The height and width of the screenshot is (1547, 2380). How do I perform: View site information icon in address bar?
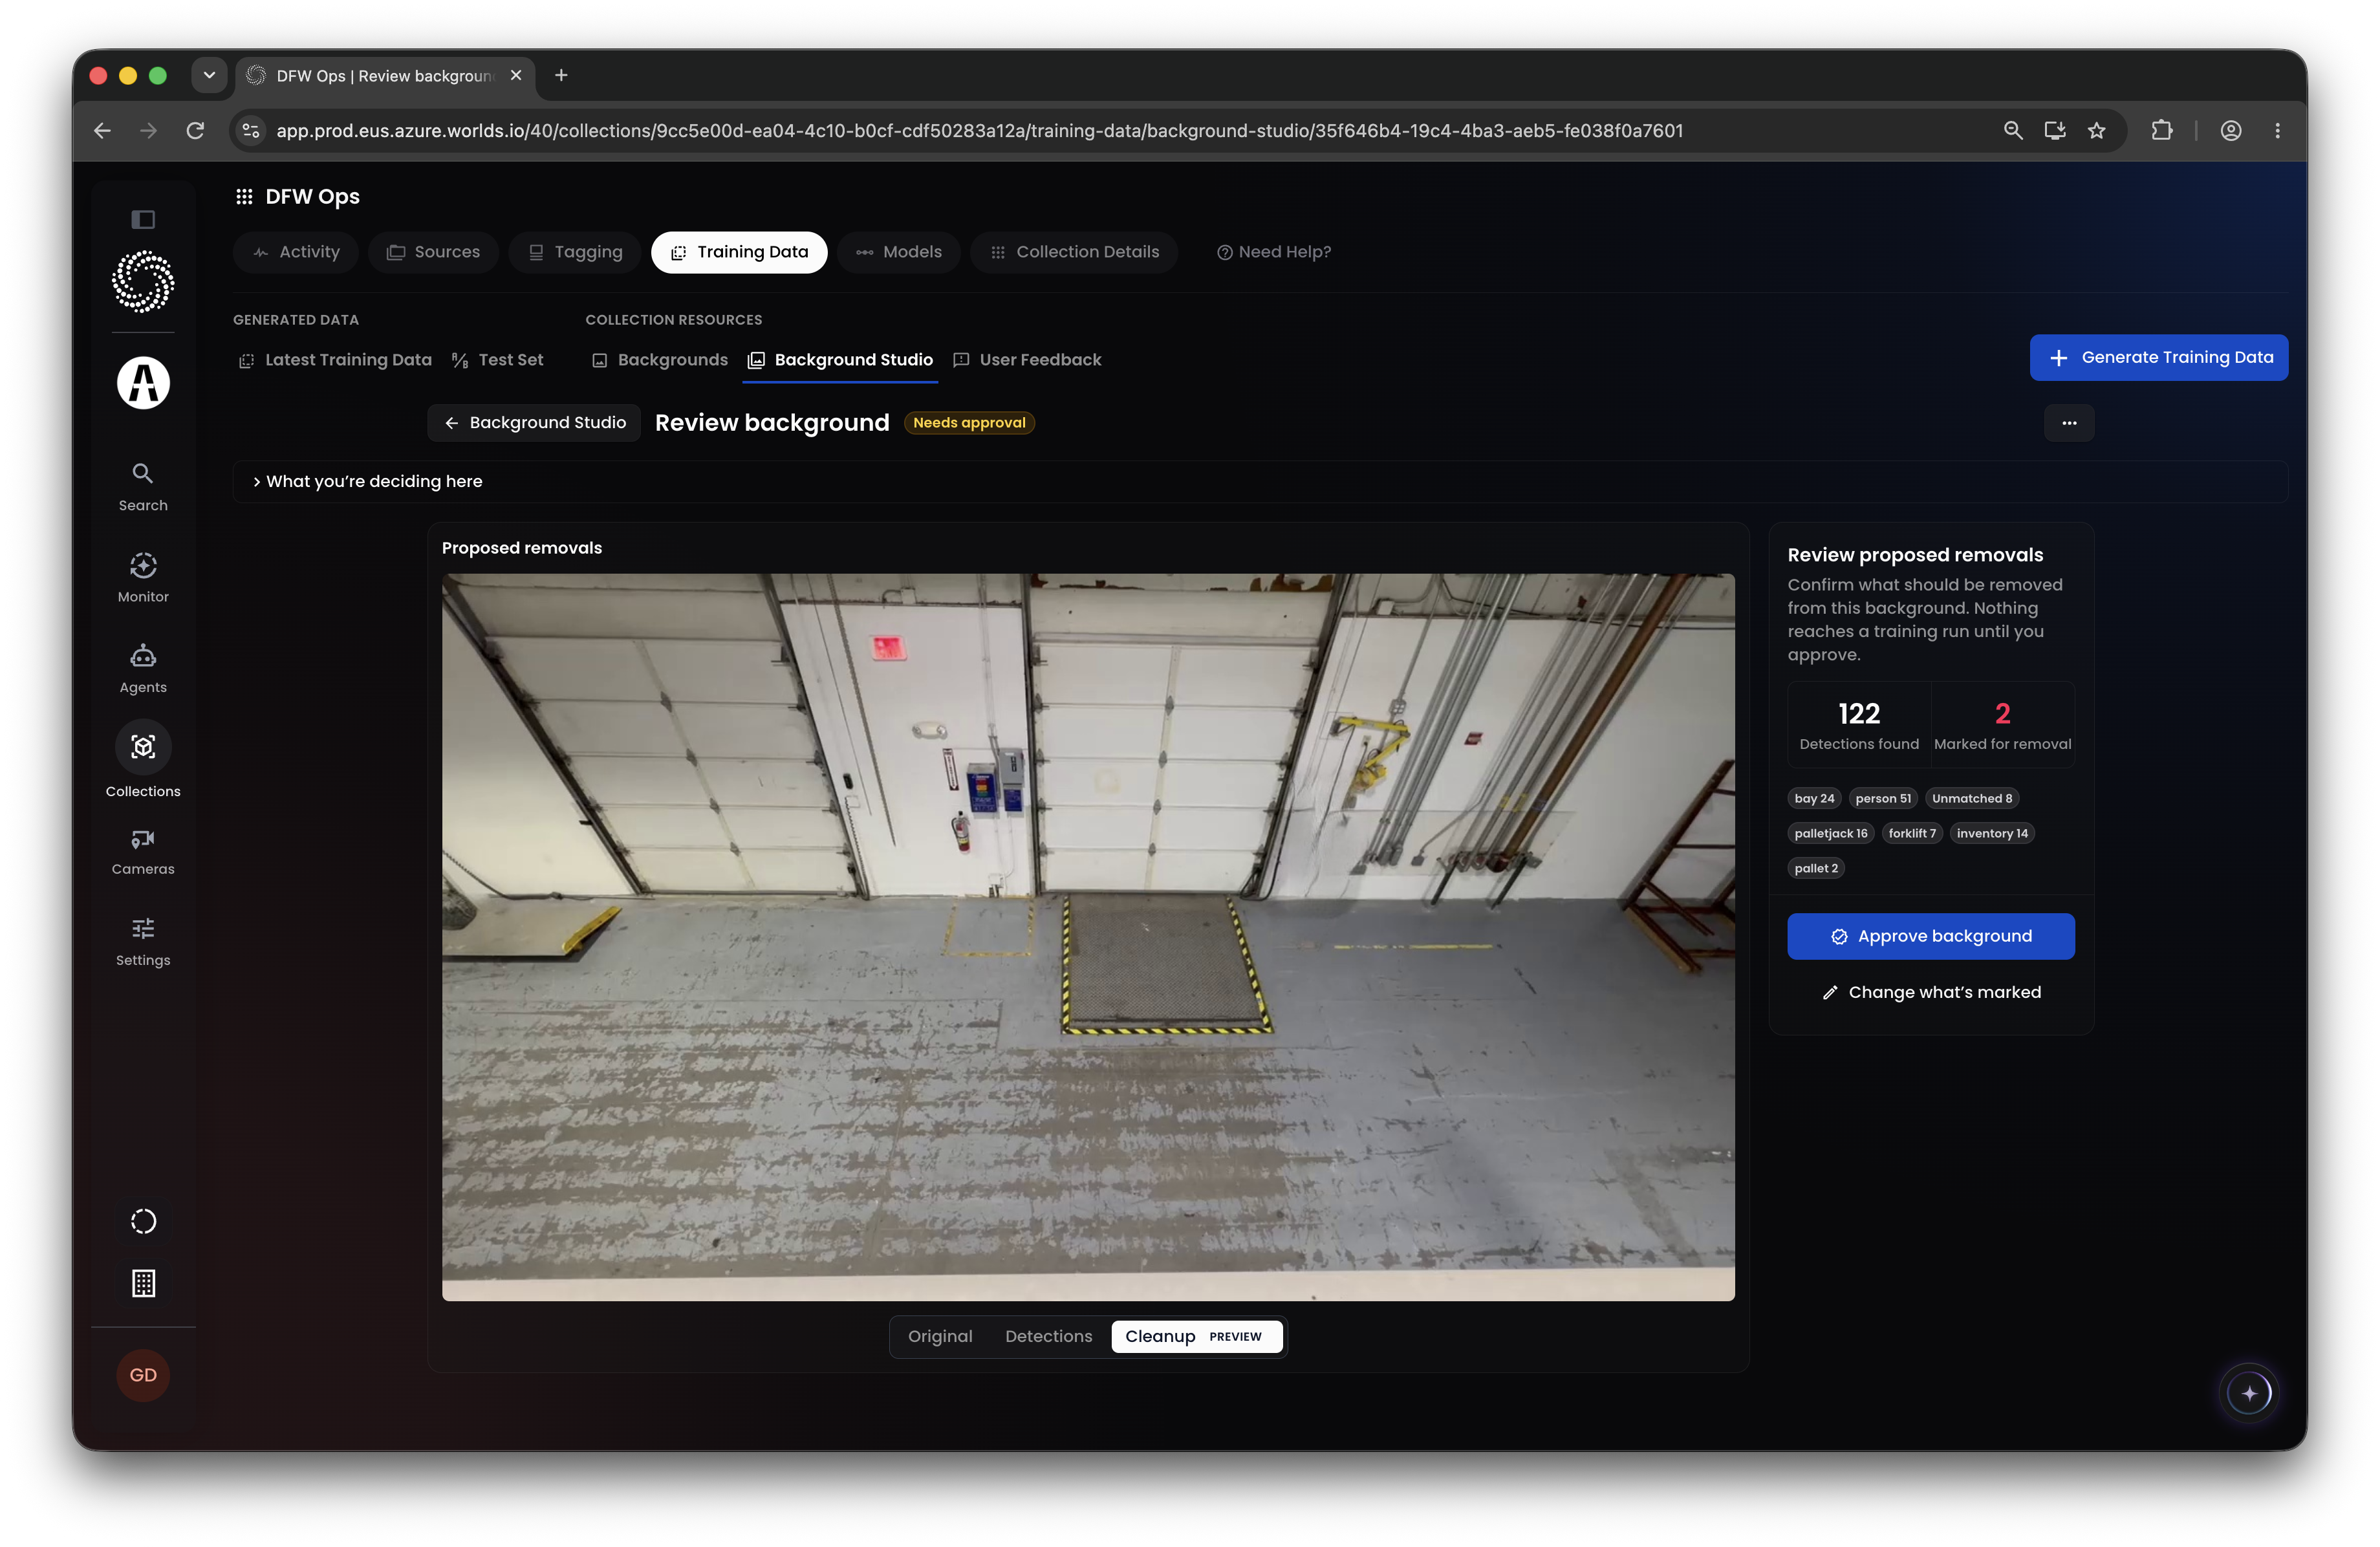tap(251, 131)
